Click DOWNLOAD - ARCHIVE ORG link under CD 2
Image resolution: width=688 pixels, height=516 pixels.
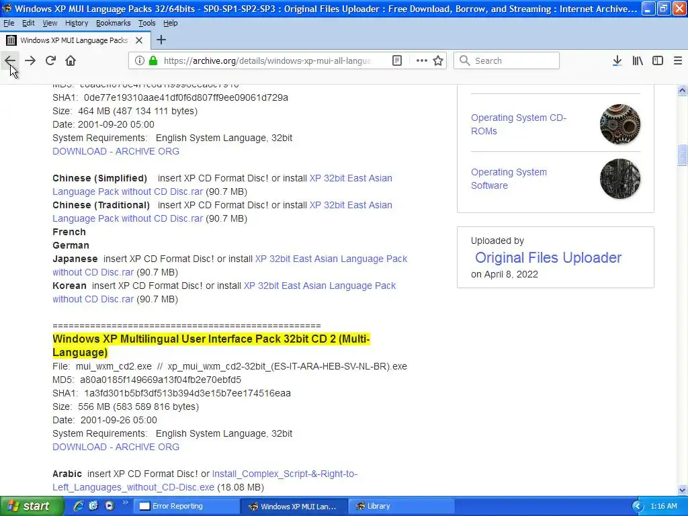click(x=116, y=447)
